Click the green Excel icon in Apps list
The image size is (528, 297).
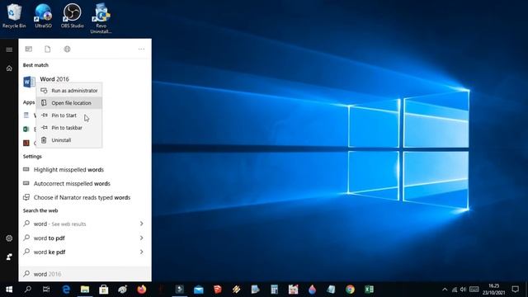click(x=26, y=129)
